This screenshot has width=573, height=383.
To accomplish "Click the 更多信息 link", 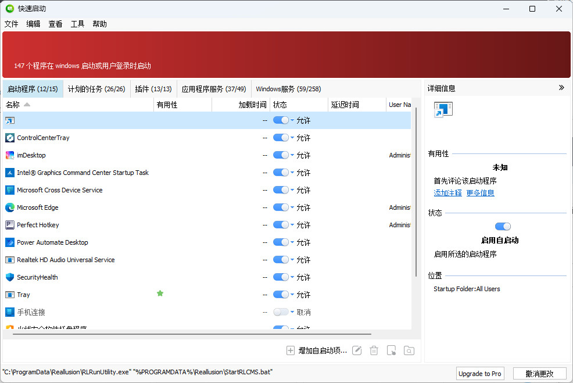I will click(480, 193).
